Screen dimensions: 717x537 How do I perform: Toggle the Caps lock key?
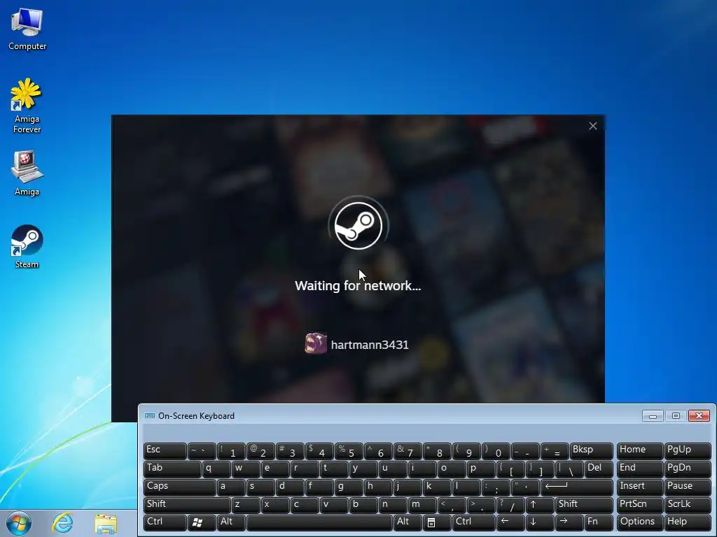pos(180,487)
